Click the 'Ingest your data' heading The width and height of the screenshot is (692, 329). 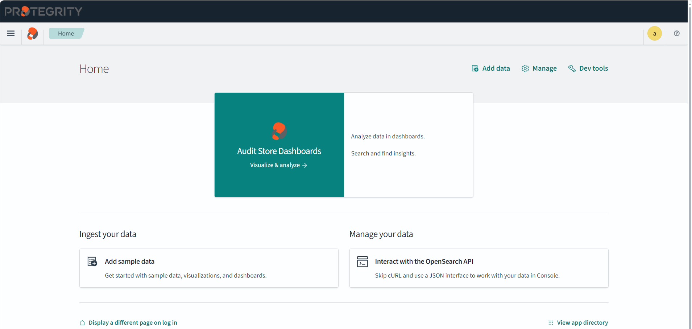point(108,234)
